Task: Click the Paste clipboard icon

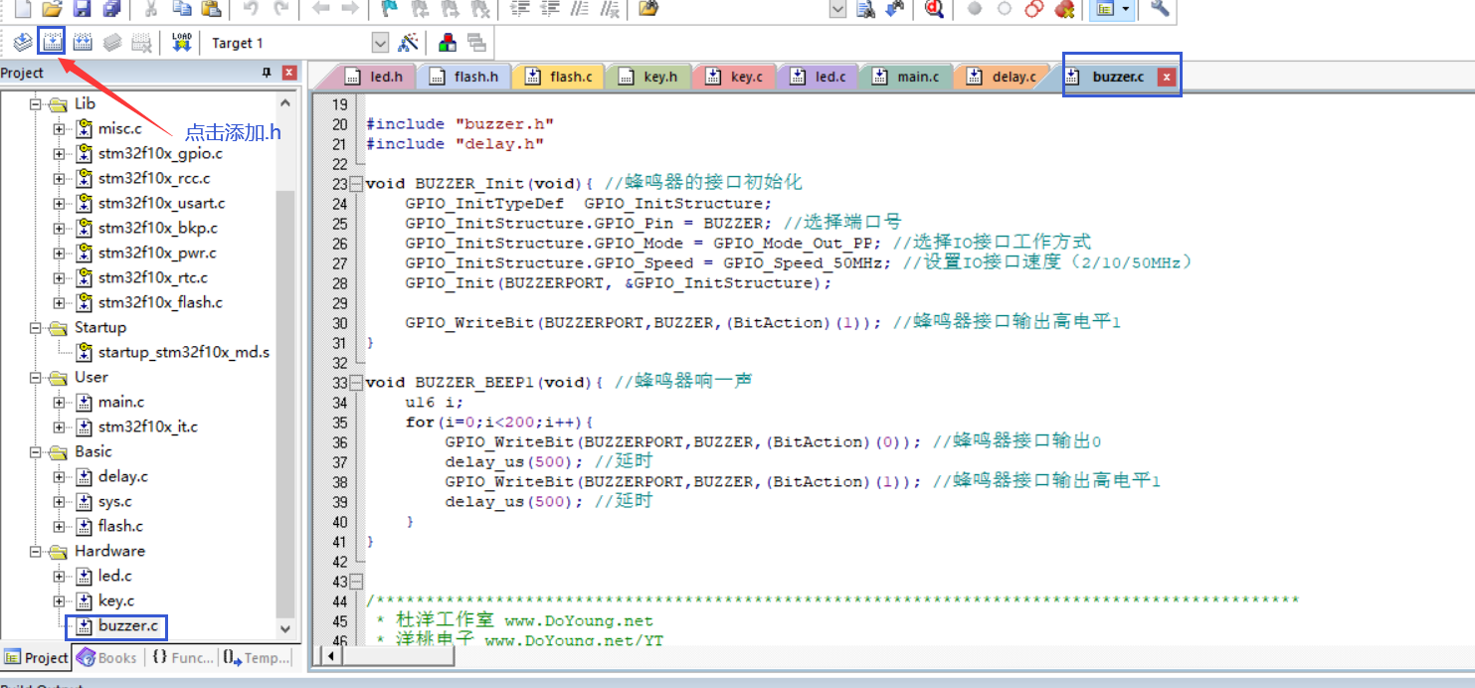Action: click(x=211, y=9)
